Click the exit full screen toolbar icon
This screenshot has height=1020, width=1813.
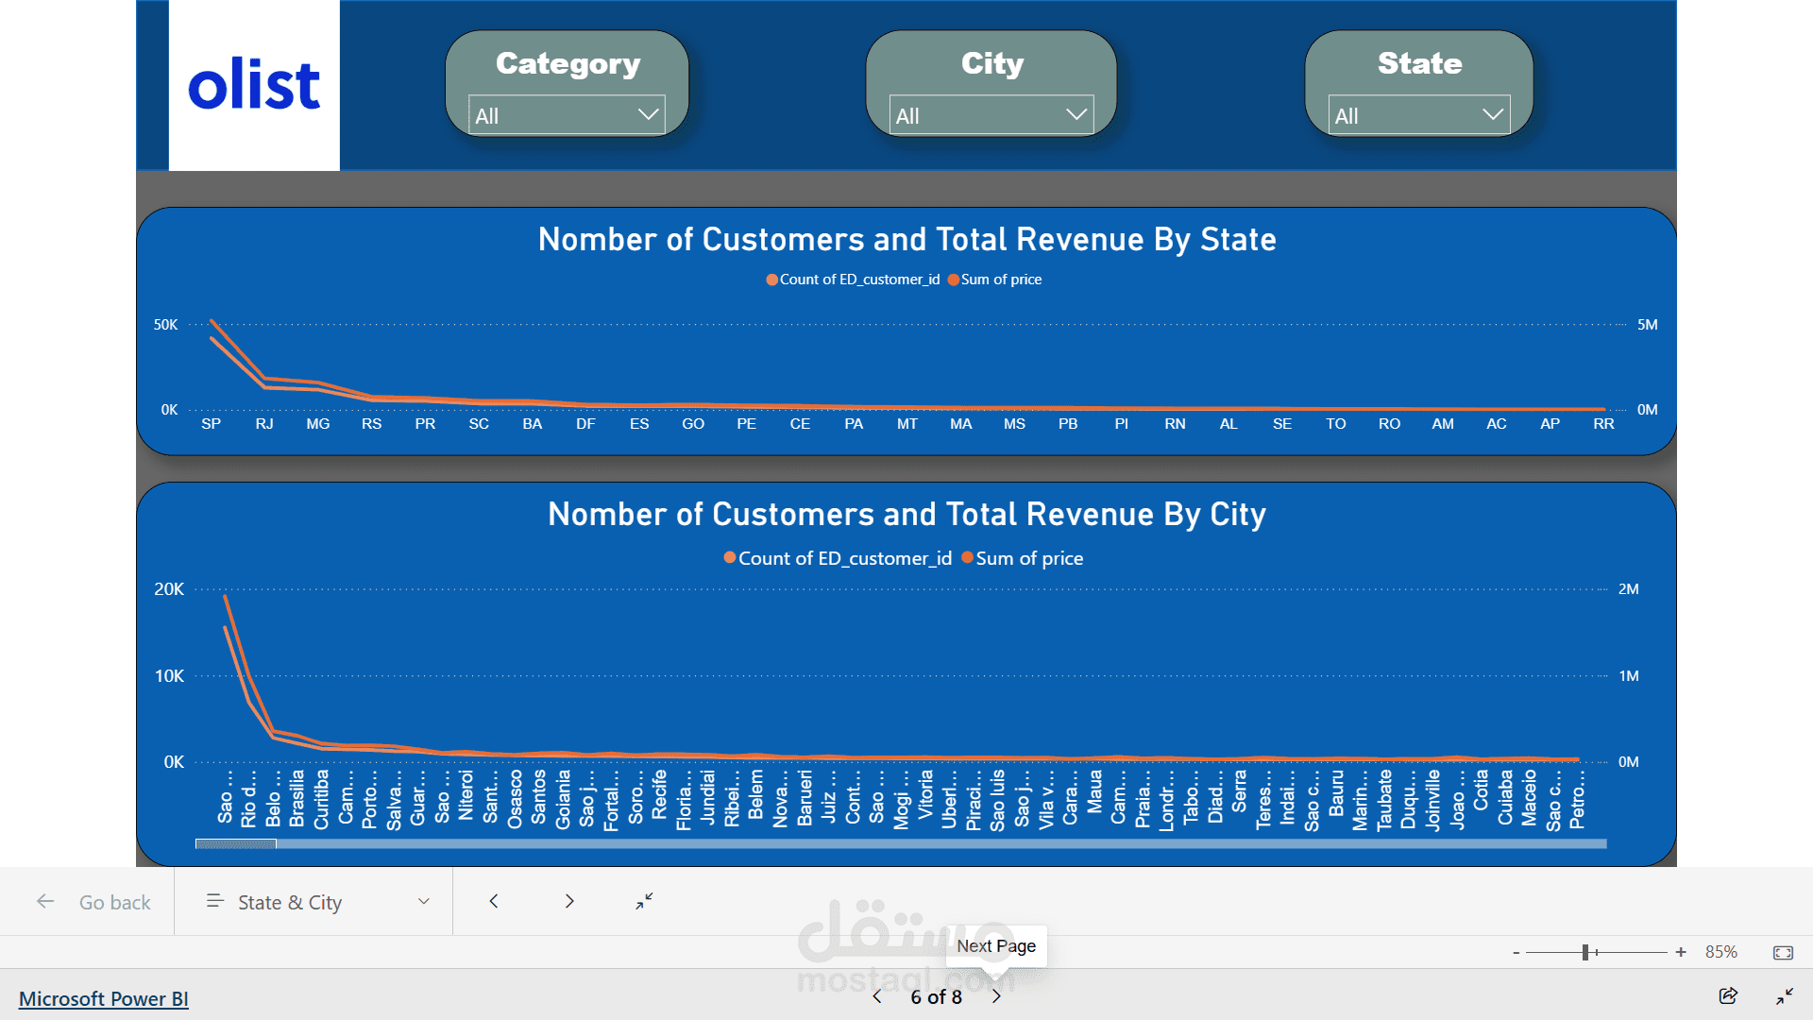(644, 901)
